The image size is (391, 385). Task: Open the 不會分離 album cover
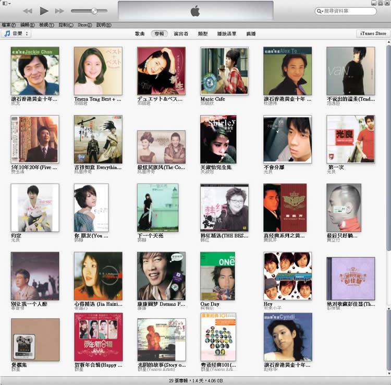(287, 139)
